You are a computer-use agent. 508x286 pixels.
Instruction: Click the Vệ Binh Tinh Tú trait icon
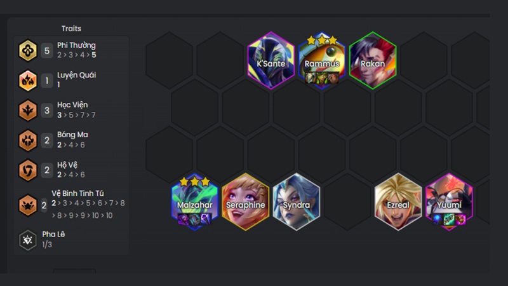coord(28,205)
